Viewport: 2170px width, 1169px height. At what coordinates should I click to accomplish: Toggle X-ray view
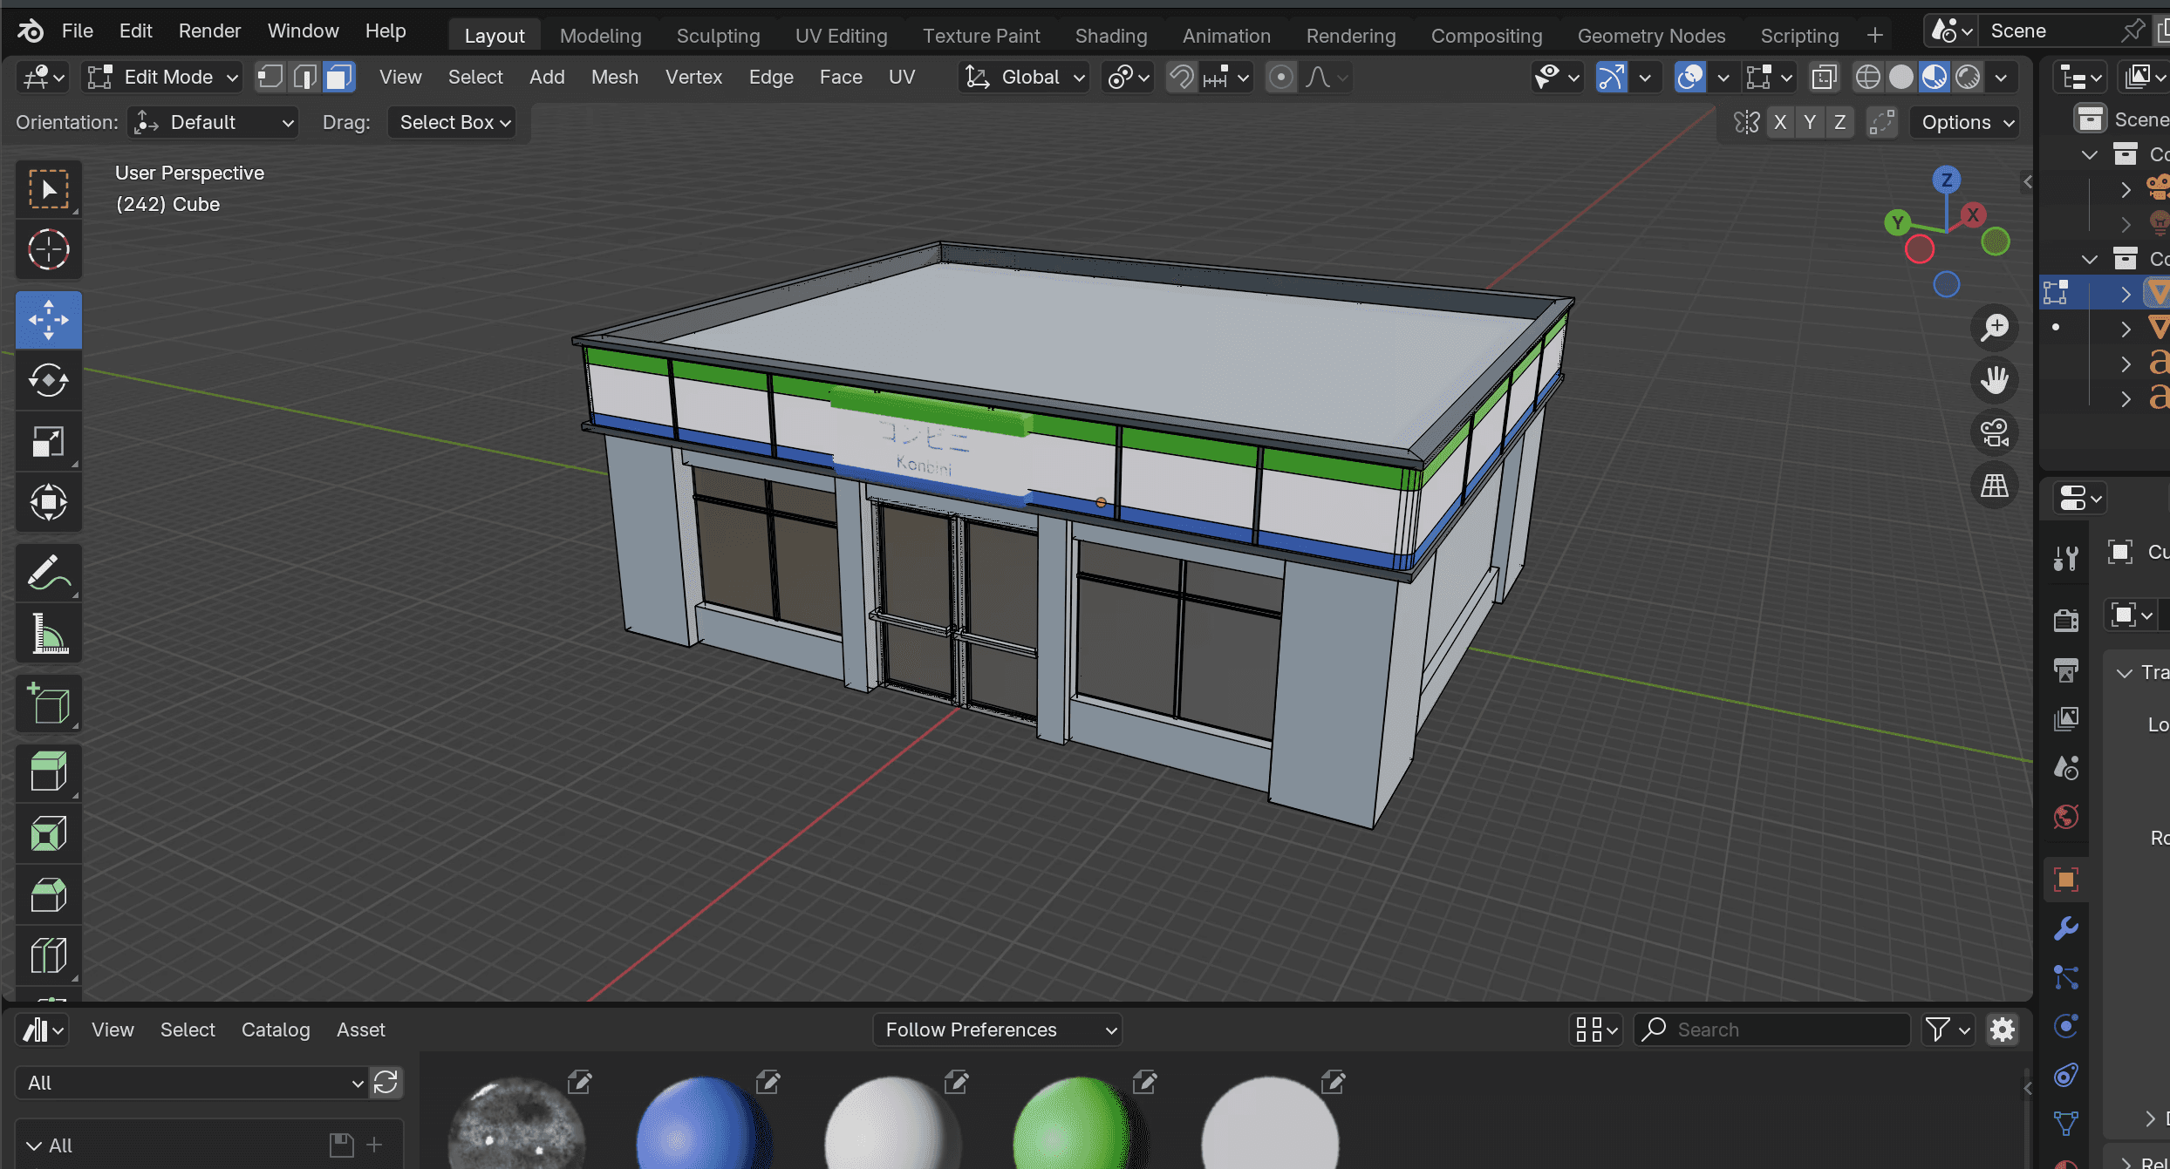(x=1823, y=77)
